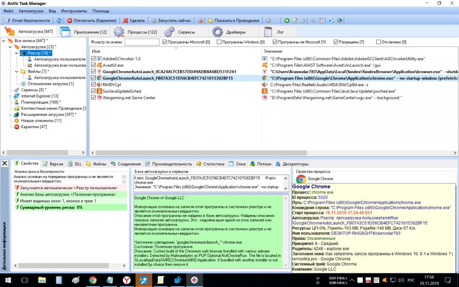Click the tree panel horizontal scrollbar
459x287 pixels.
(x=38, y=152)
